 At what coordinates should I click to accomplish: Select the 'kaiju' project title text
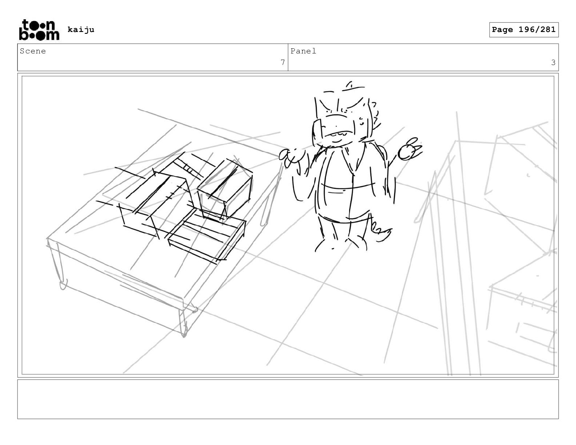81,29
